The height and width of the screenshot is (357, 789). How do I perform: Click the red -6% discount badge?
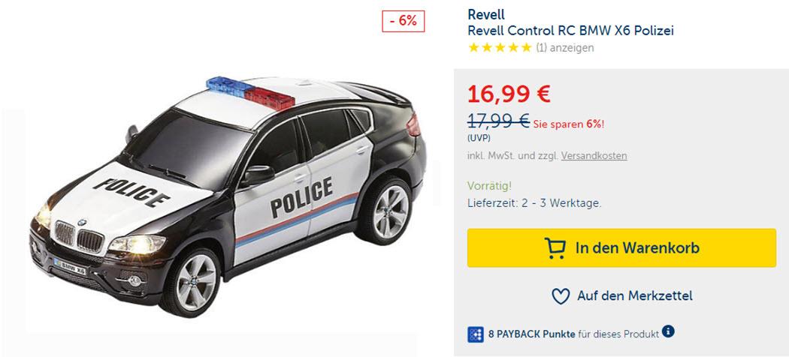[x=403, y=21]
